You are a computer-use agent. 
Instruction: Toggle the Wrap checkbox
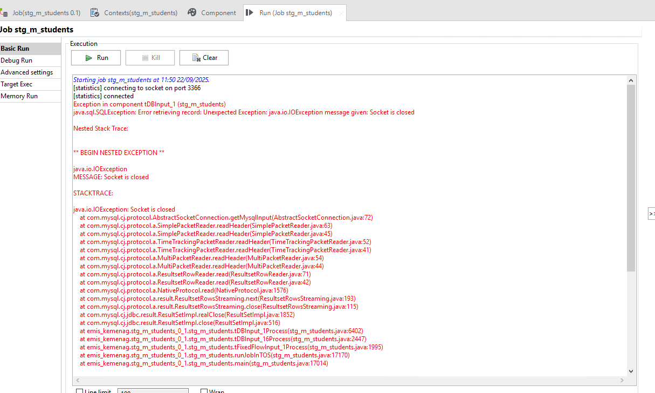(204, 391)
